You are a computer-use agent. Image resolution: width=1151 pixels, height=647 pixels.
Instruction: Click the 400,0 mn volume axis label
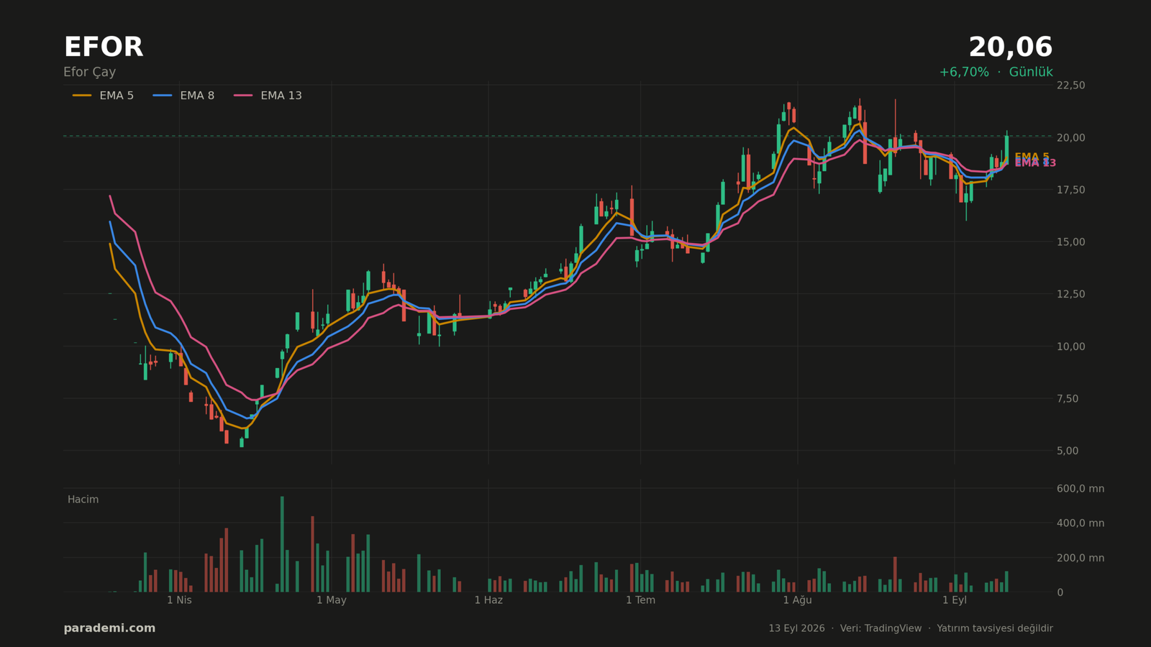1080,523
